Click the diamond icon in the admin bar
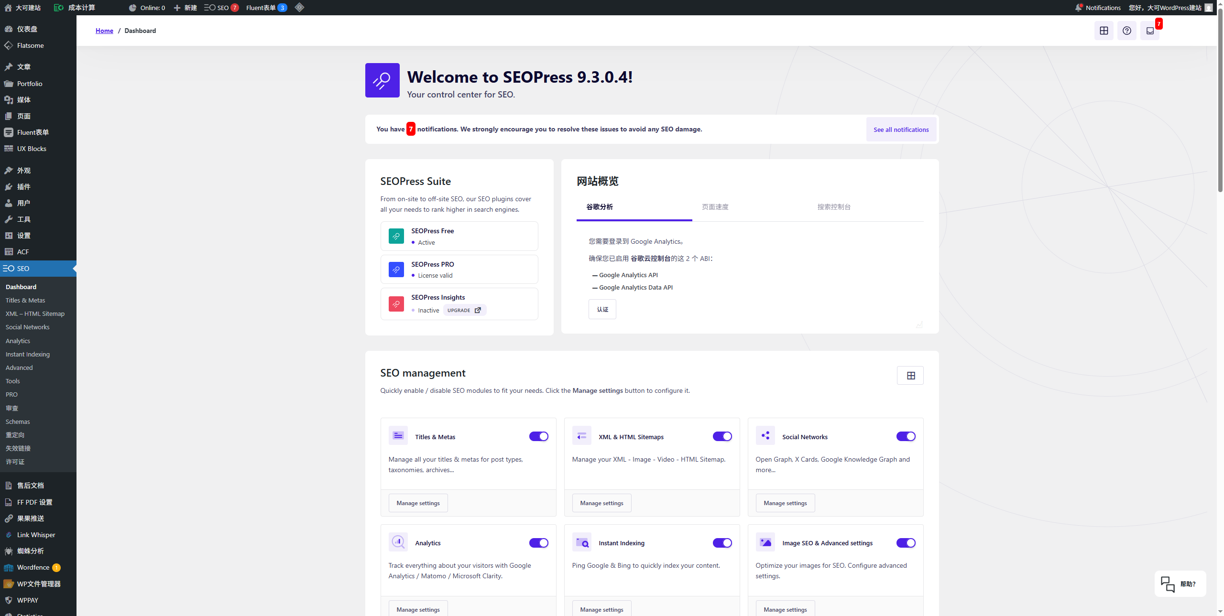1224x616 pixels. (300, 8)
